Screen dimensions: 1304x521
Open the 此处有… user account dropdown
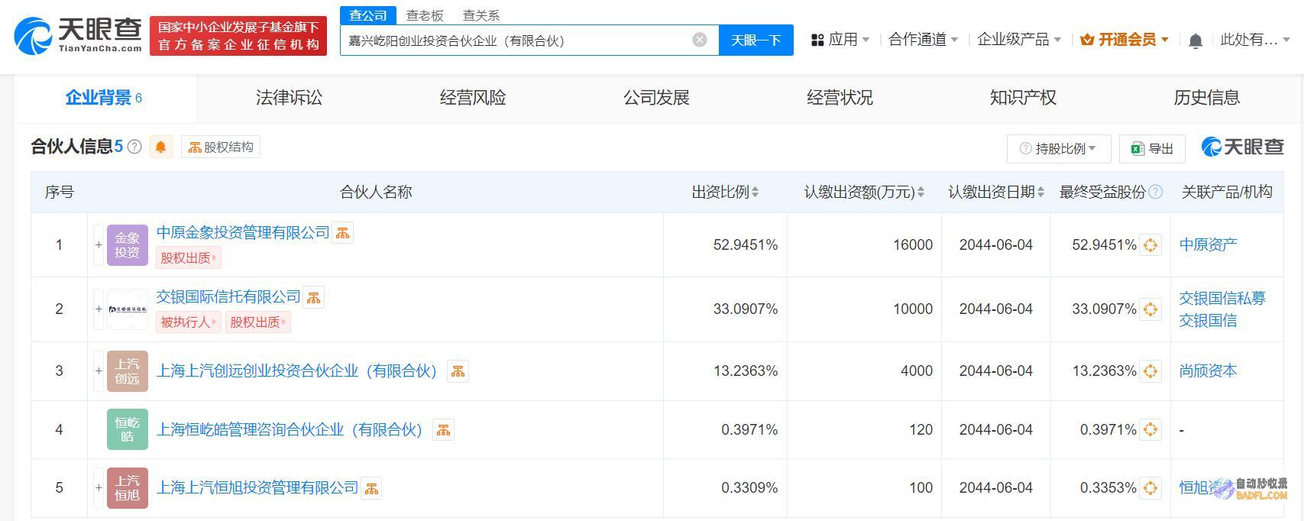(1255, 40)
